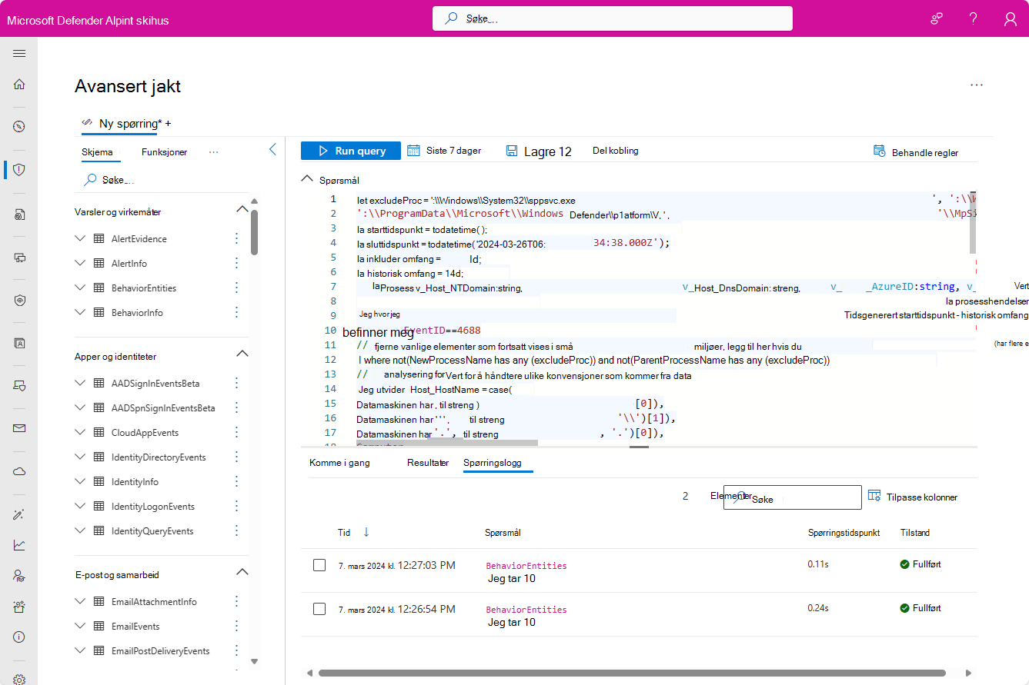Expand the BehaviorEntities table schema

pos(80,288)
